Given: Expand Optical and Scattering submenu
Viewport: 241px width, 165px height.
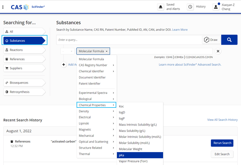Looking at the screenshot, I should tap(97, 142).
